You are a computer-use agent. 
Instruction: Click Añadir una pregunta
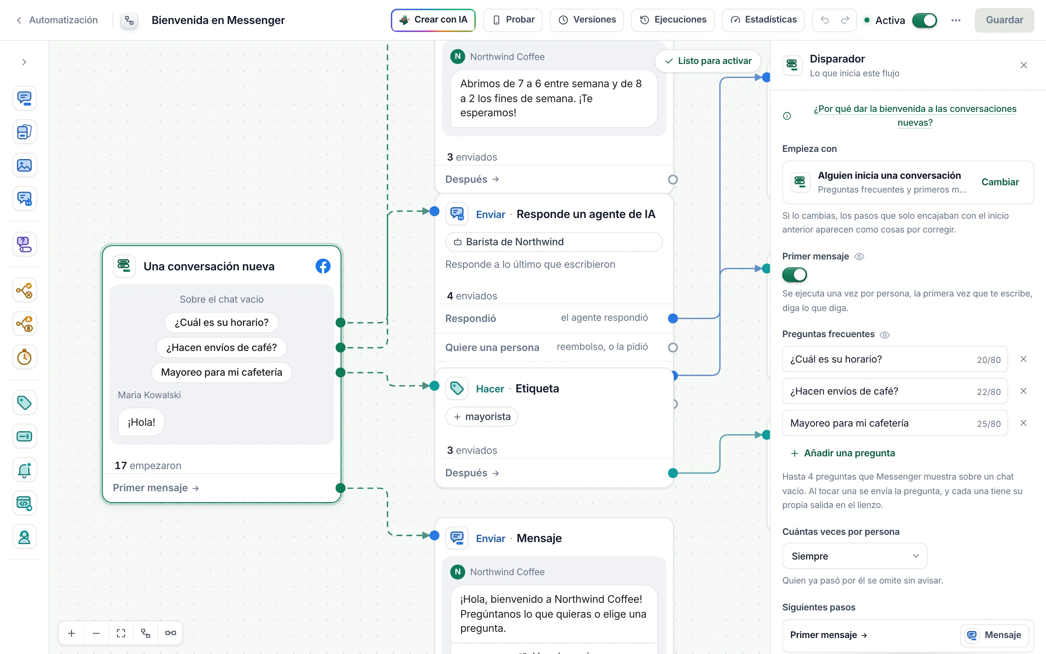click(x=843, y=453)
